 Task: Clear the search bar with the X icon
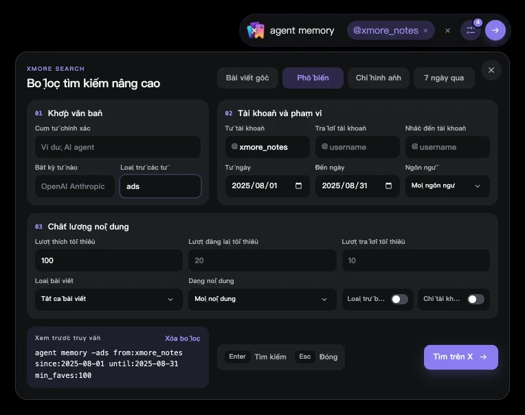click(447, 30)
